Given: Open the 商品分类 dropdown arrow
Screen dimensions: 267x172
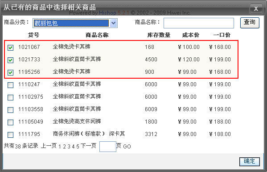Looking at the screenshot, I should click(x=113, y=23).
